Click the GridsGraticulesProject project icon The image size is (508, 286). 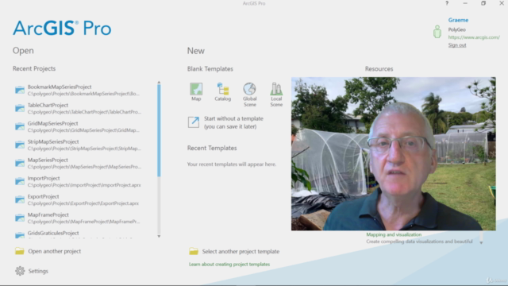(x=20, y=235)
